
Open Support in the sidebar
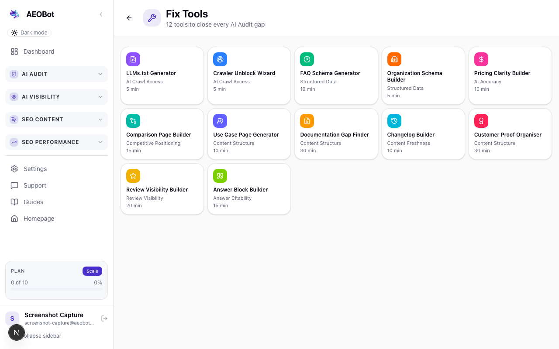(x=56, y=185)
